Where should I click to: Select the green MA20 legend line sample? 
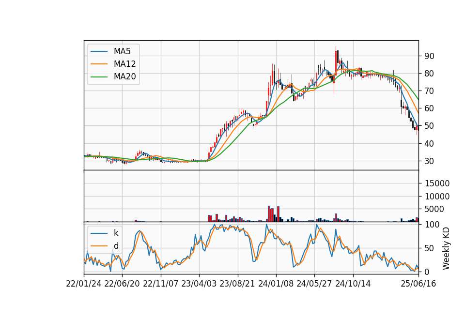pyautogui.click(x=99, y=77)
